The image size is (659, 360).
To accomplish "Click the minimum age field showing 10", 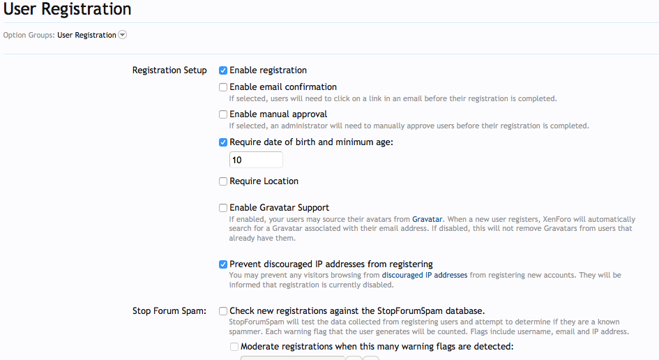I will (256, 160).
